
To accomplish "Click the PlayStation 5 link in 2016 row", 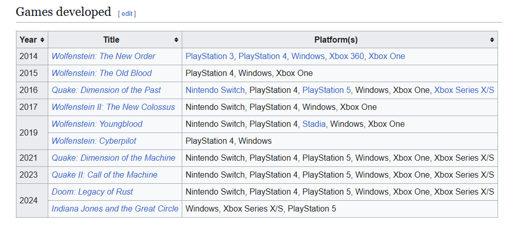I will (327, 90).
